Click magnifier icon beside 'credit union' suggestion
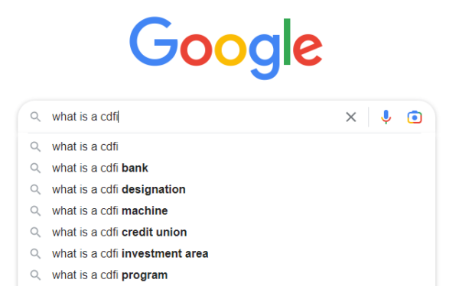This screenshot has height=286, width=459. point(35,233)
